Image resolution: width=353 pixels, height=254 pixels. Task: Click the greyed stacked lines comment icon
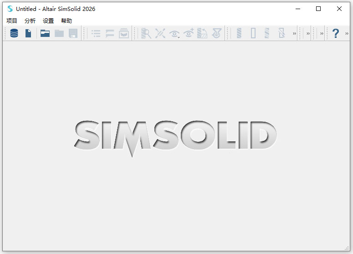point(110,33)
